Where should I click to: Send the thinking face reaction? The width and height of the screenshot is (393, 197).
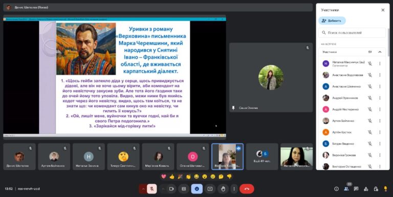point(221,177)
